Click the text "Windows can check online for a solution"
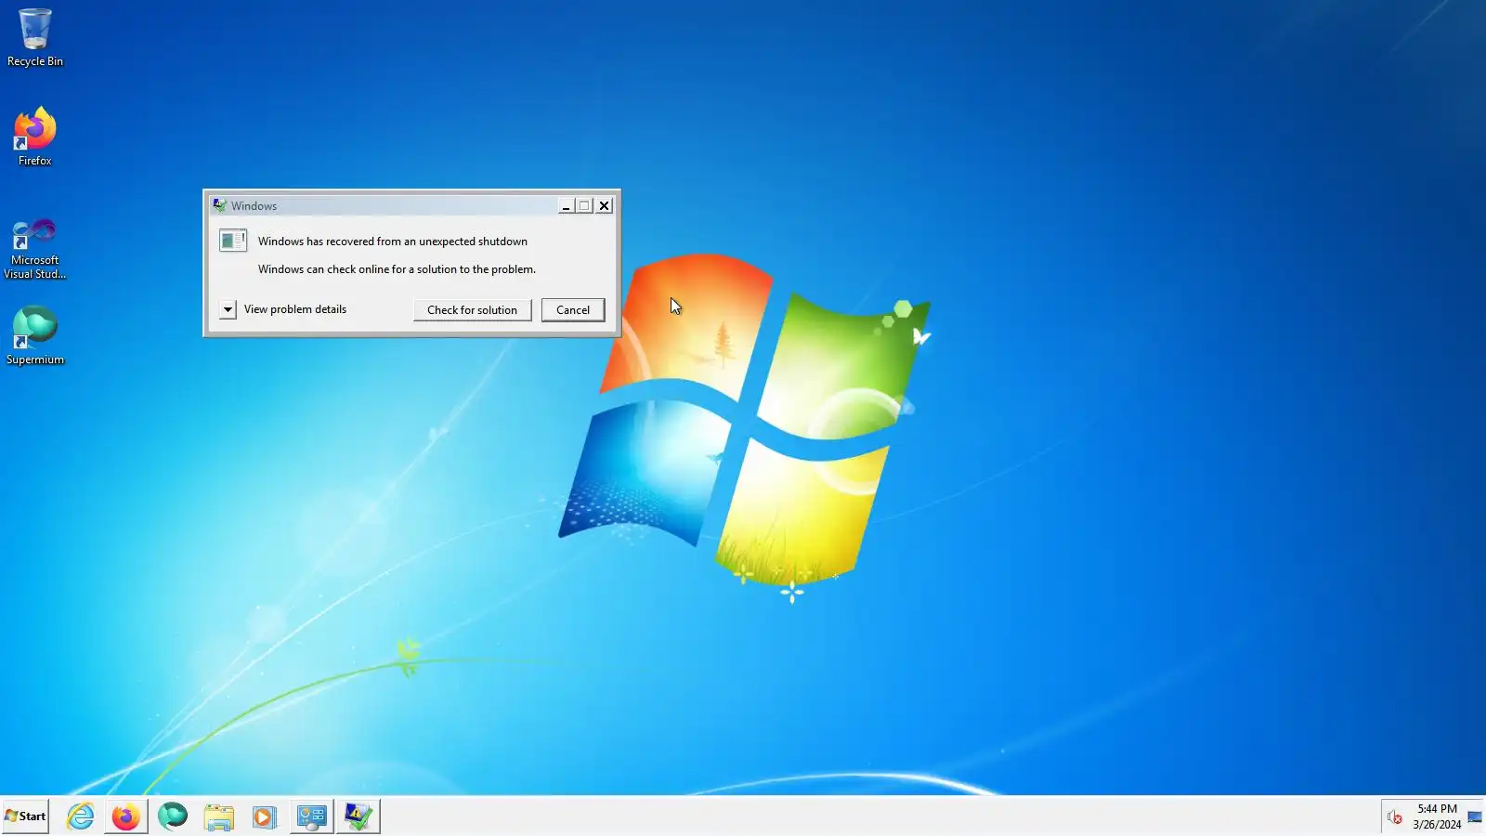The image size is (1486, 836). click(x=358, y=269)
